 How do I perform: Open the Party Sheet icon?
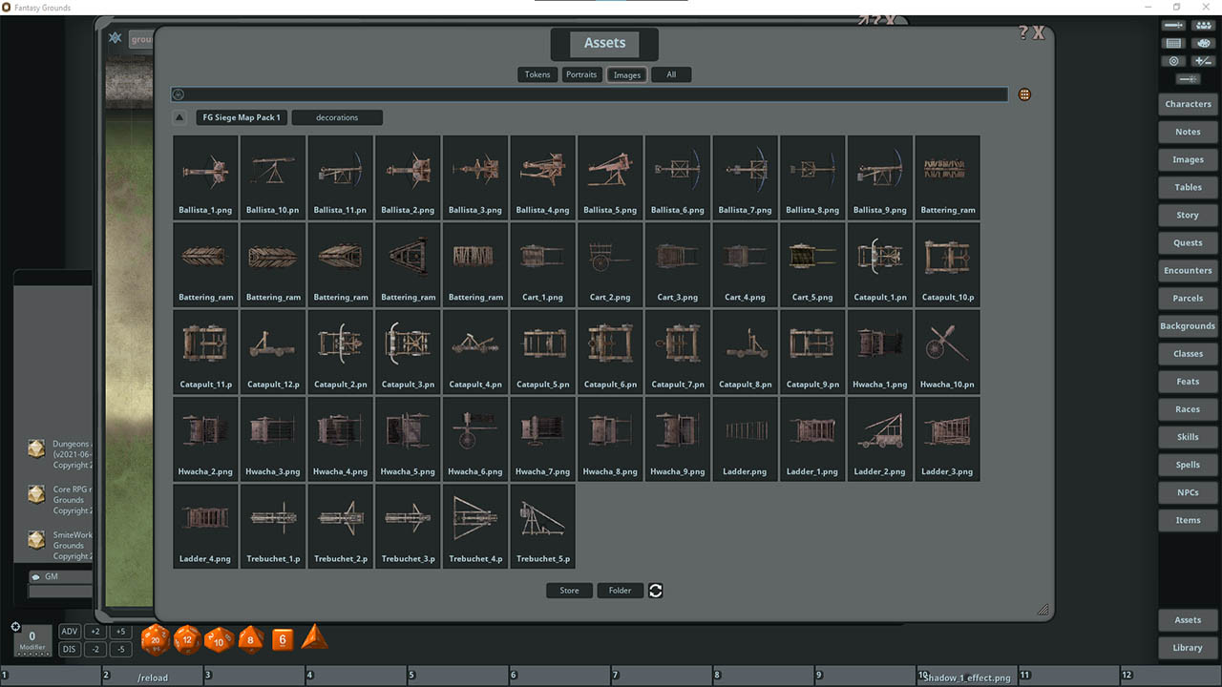(1203, 26)
